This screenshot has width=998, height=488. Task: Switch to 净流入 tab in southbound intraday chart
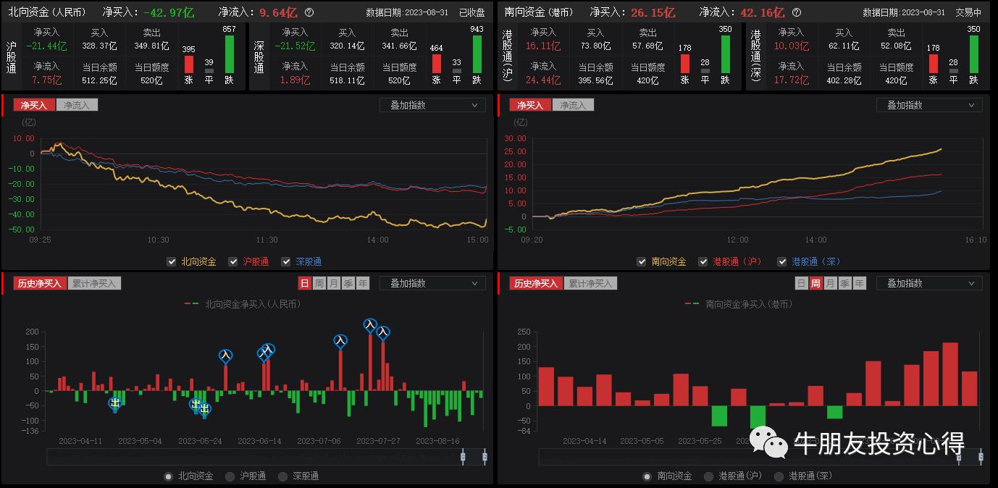pos(573,105)
